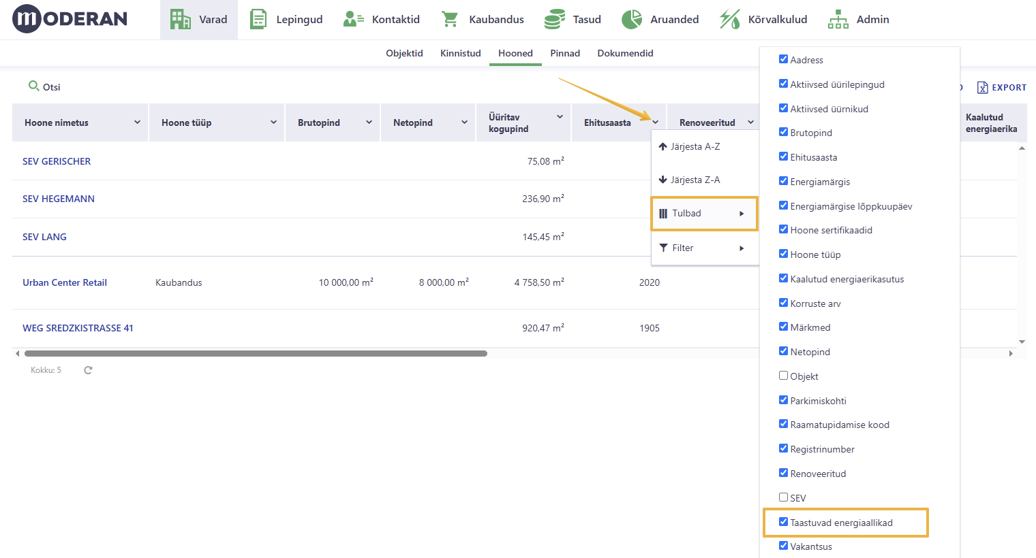Expand the Hoone nimetus column dropdown
1036x558 pixels.
[137, 122]
